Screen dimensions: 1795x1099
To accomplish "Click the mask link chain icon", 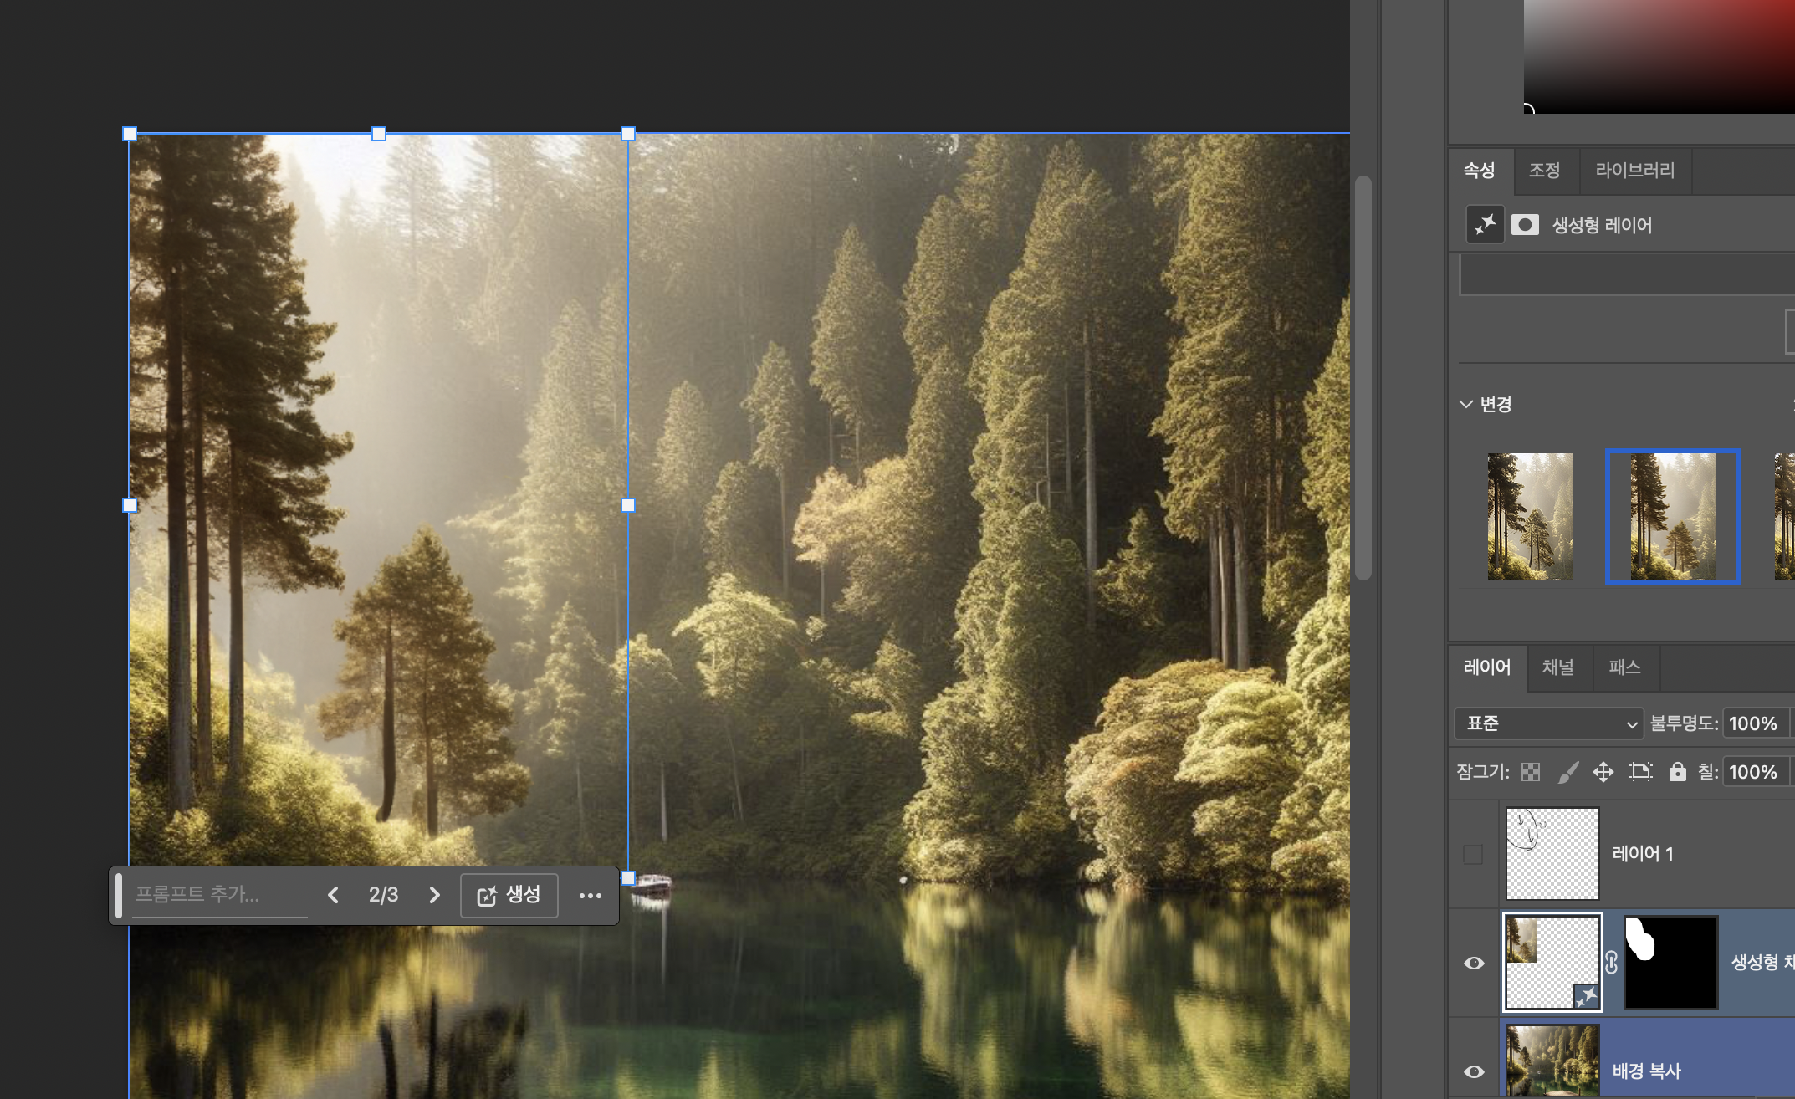I will (1612, 963).
